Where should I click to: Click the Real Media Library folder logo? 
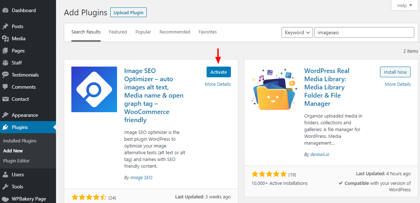274,89
